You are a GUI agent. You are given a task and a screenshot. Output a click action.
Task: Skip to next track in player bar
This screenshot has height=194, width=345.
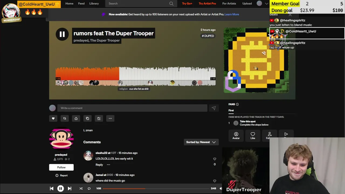pos(70,189)
